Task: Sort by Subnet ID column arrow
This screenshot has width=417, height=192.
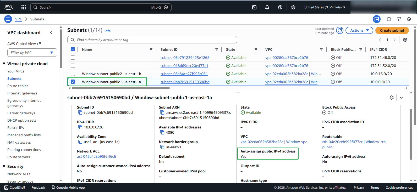Action: click(217, 49)
